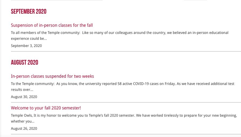
Task: Click the truncated 'results over...' text
Action: pyautogui.click(x=22, y=90)
